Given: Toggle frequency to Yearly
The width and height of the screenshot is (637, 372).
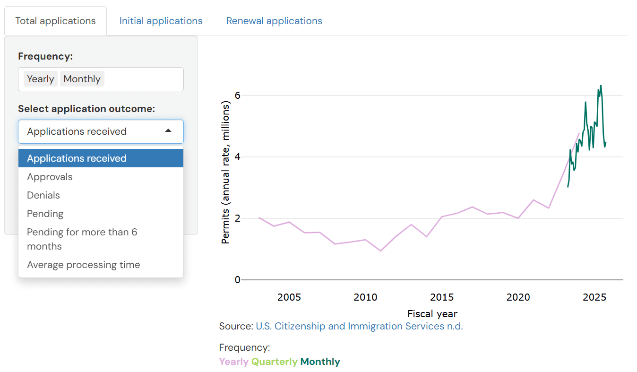Looking at the screenshot, I should [40, 78].
